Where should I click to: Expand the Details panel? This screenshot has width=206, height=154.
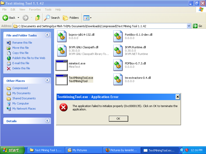coord(47,120)
